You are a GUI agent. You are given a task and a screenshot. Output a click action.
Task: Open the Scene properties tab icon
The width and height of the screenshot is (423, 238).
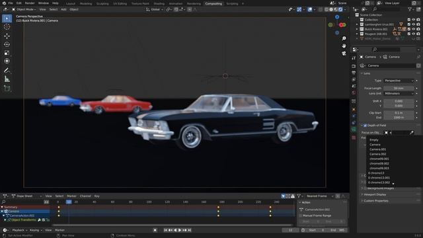click(x=354, y=86)
